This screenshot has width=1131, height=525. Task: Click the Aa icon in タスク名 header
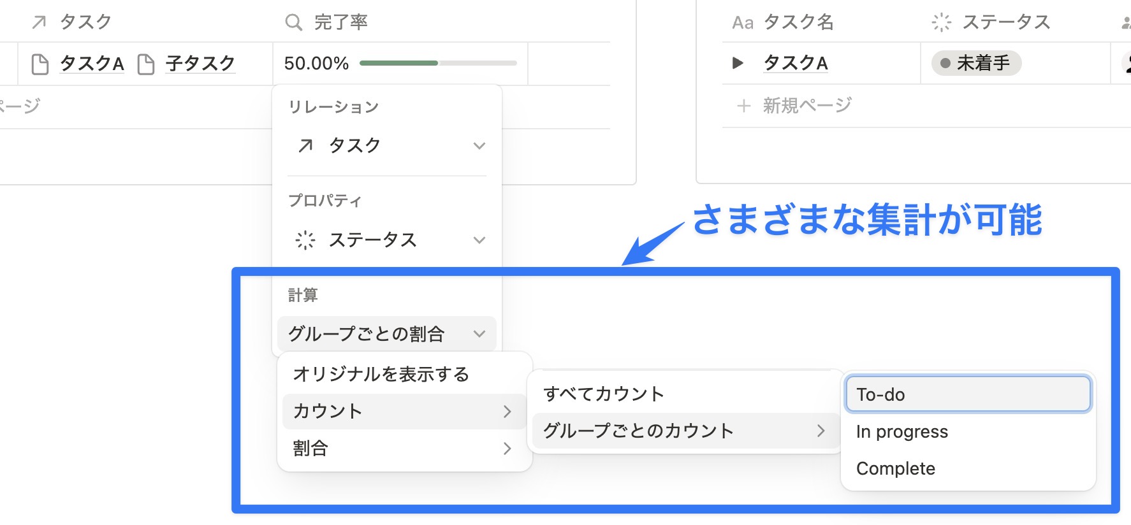743,23
